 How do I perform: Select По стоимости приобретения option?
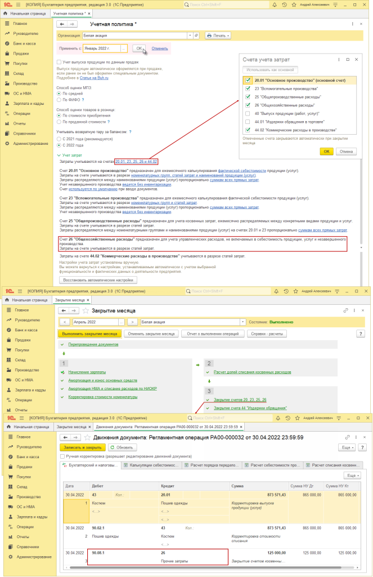click(x=59, y=116)
